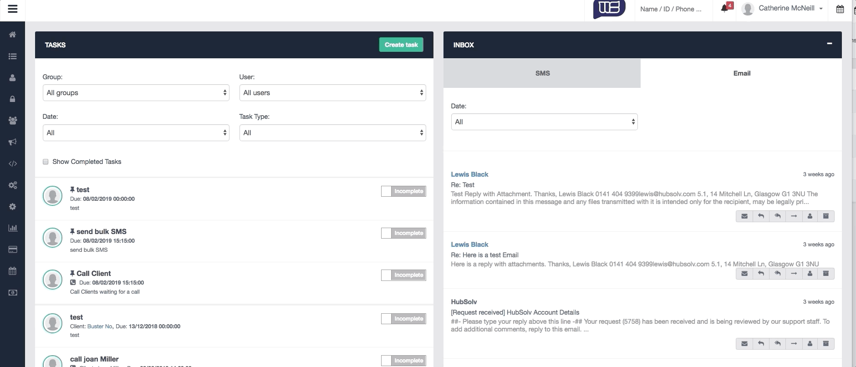Click the home icon in sidebar
The image size is (856, 367).
(x=13, y=35)
